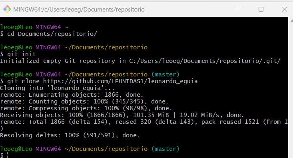Click the git clone github.com URL line
The image size is (293, 158).
(99, 81)
